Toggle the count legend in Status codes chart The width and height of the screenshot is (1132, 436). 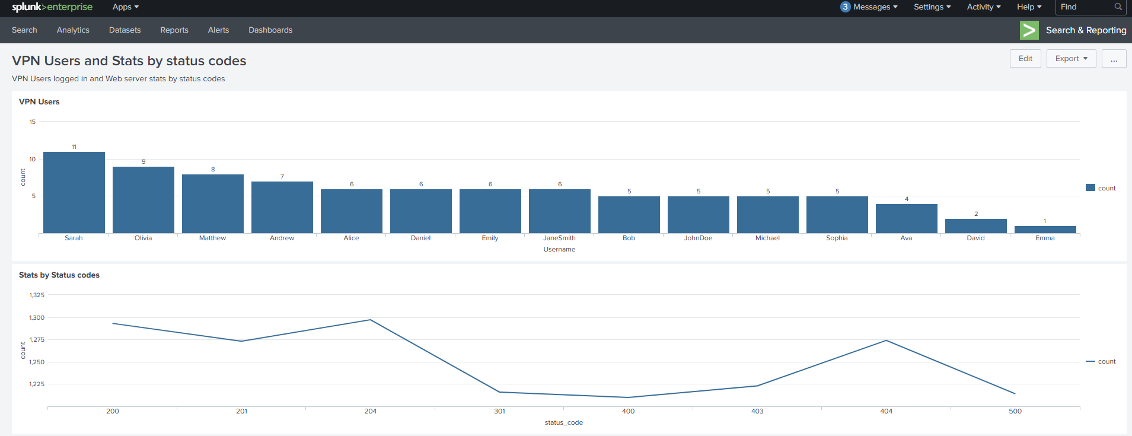pyautogui.click(x=1101, y=361)
